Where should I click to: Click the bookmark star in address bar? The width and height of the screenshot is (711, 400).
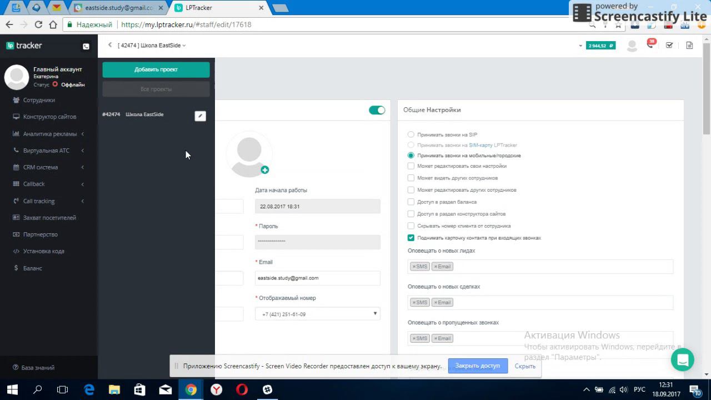(618, 24)
